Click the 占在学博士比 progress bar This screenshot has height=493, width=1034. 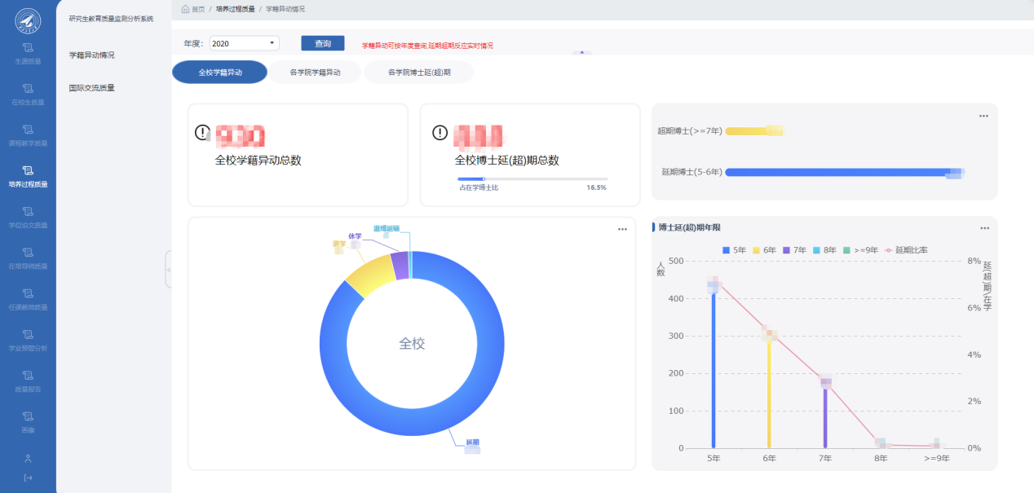pyautogui.click(x=532, y=178)
